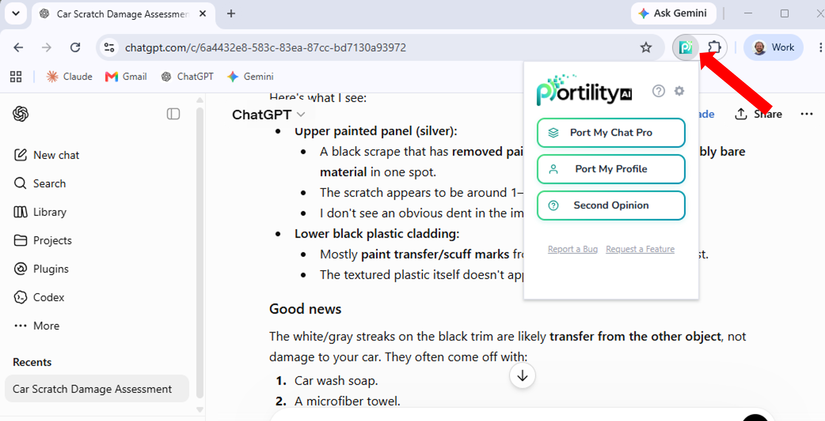Open Projects in the sidebar
825x421 pixels.
point(42,240)
